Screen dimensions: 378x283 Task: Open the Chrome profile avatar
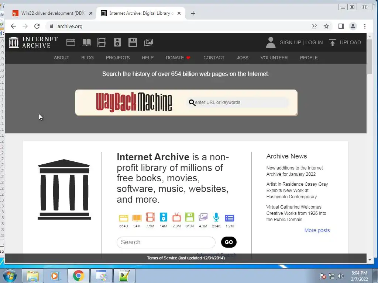coord(353,26)
